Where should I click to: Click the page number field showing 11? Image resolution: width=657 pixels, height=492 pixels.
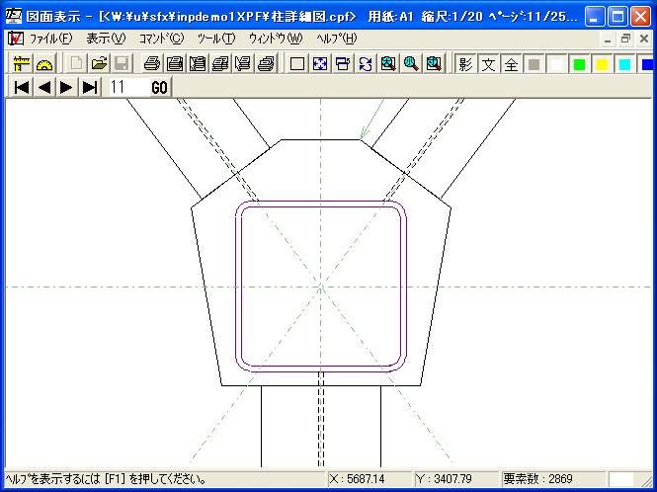point(127,87)
